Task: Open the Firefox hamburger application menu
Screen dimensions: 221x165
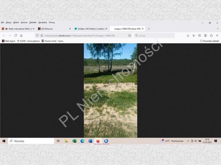Action: coord(217,35)
